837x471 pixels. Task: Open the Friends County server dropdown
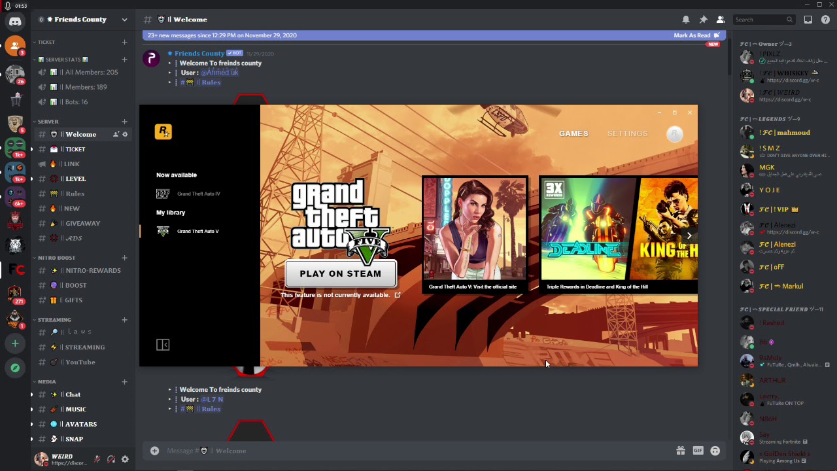point(124,20)
